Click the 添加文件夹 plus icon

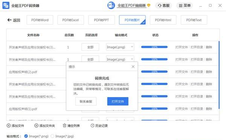click(x=36, y=126)
